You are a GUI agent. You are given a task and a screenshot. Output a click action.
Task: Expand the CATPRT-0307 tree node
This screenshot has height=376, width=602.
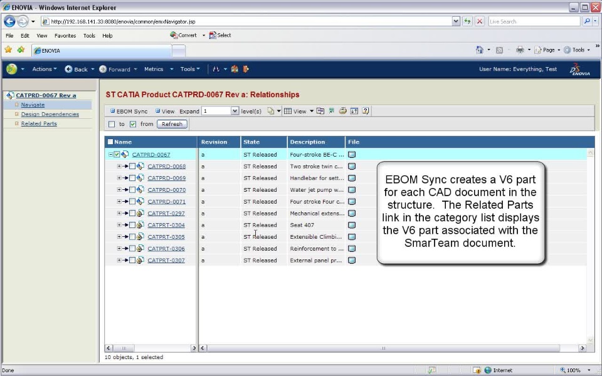pos(119,260)
